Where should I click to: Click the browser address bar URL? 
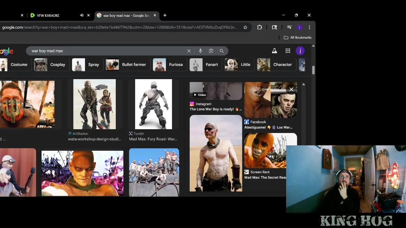(120, 27)
